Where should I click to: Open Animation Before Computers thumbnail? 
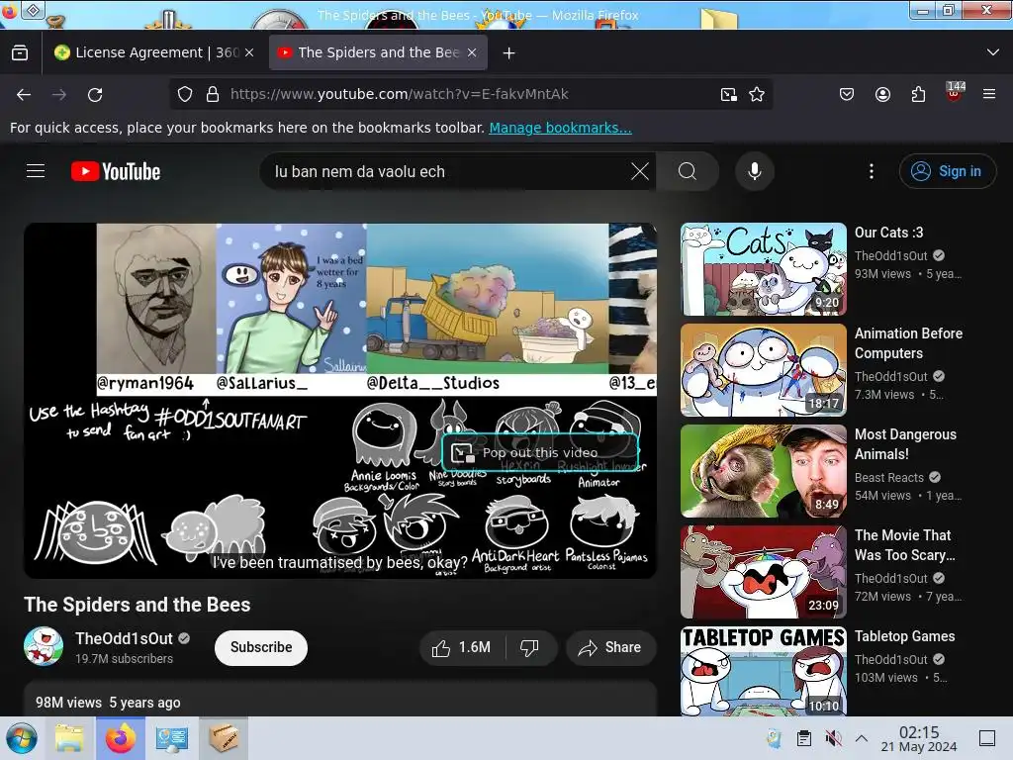point(764,370)
